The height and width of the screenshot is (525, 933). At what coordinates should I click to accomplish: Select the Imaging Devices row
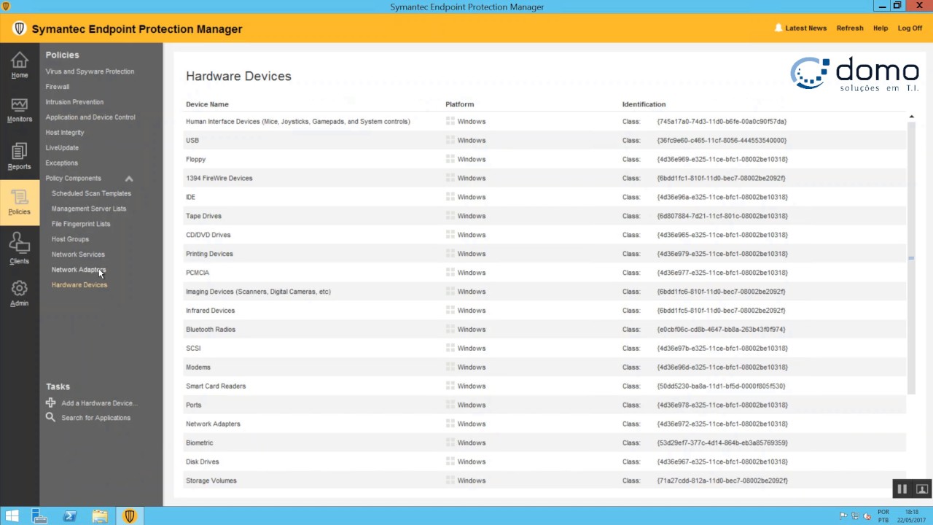click(x=544, y=292)
